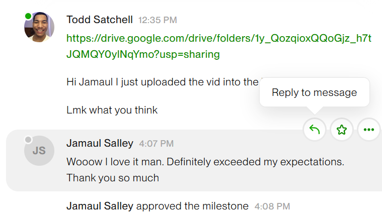The image size is (382, 219).
Task: Click the reply arrow icon
Action: point(315,130)
